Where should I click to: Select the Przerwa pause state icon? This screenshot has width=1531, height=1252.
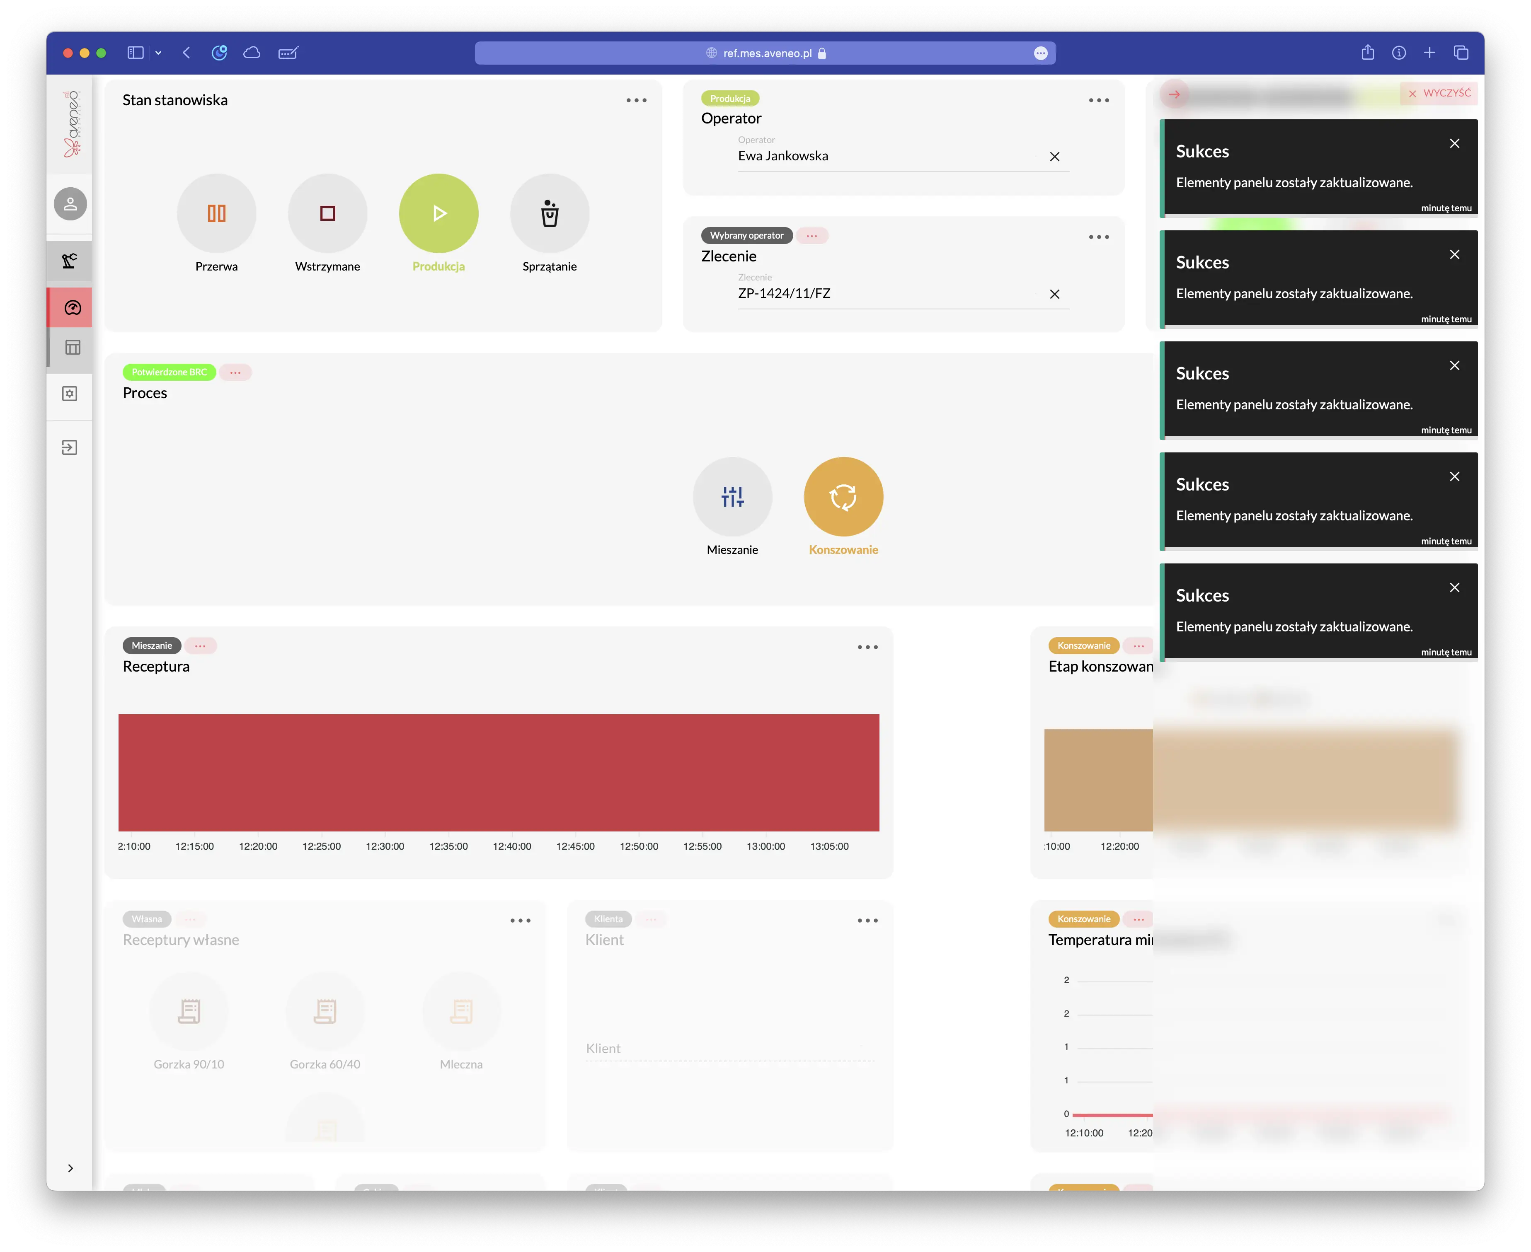[x=216, y=213]
